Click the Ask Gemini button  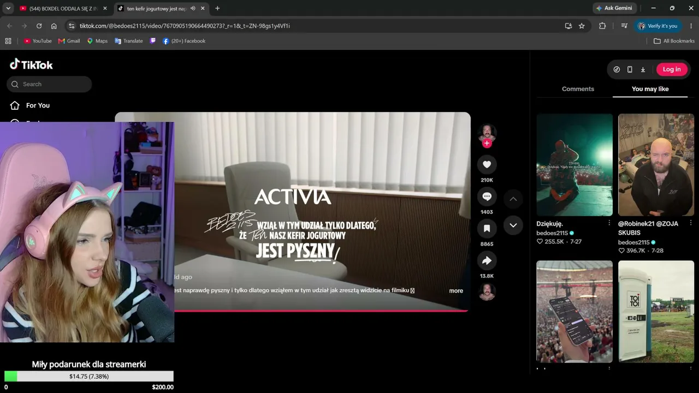pos(614,8)
